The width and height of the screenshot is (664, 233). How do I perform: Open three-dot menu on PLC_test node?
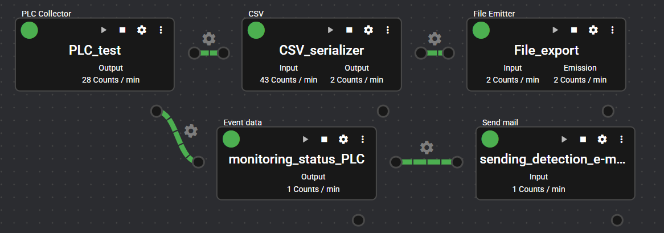(x=161, y=30)
